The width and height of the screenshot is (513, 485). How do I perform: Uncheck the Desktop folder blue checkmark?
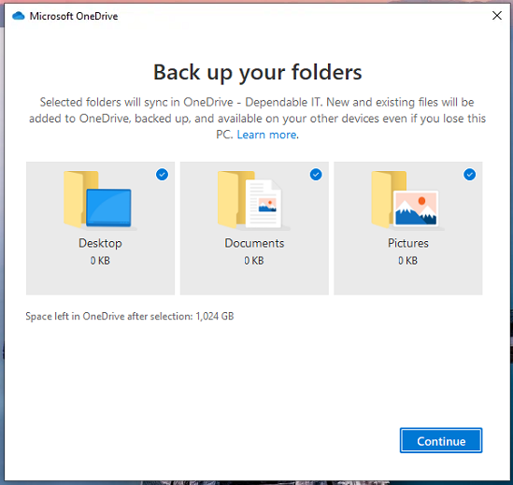click(x=162, y=175)
